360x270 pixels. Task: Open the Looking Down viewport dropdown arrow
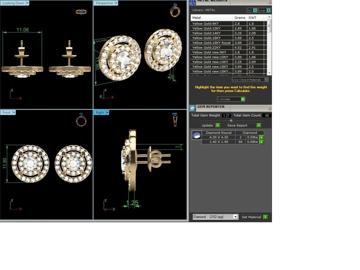28,3
